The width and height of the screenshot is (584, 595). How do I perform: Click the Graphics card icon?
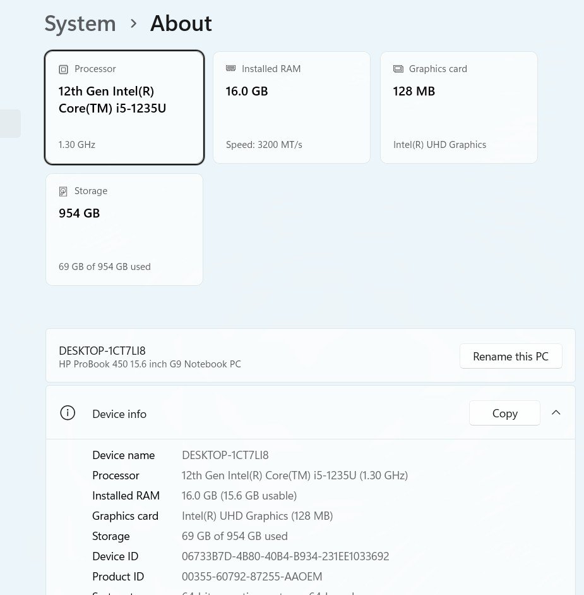point(398,69)
